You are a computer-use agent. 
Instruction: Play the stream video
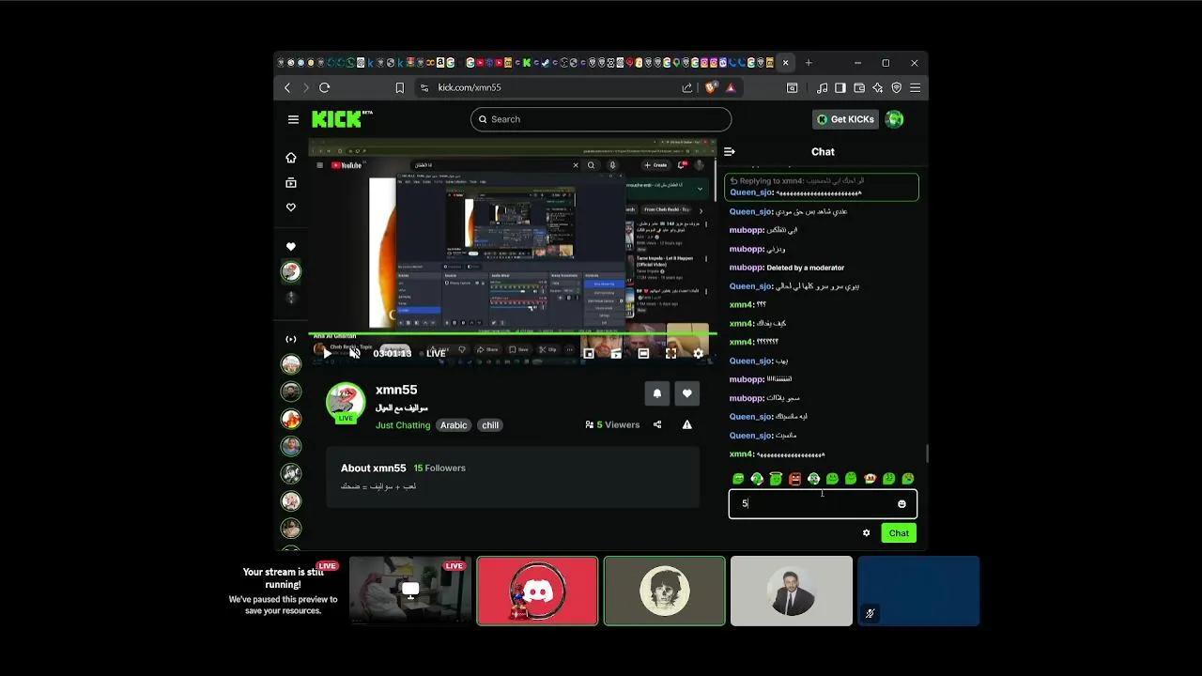pyautogui.click(x=327, y=353)
